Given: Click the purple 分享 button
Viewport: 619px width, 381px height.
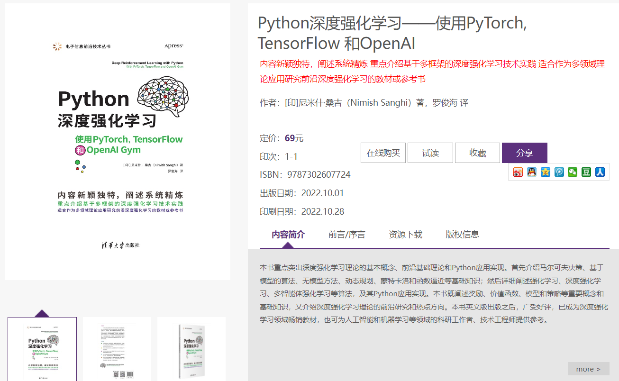Looking at the screenshot, I should [525, 153].
